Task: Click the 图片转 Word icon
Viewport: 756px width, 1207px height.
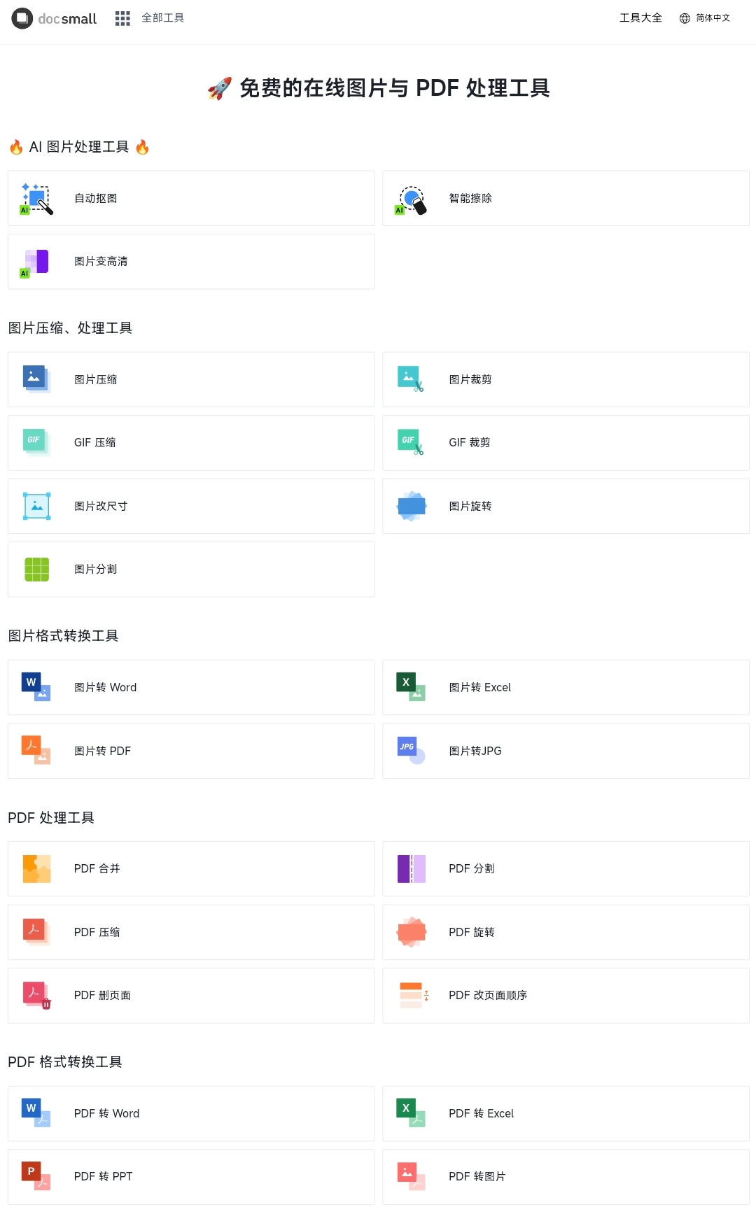Action: [36, 687]
